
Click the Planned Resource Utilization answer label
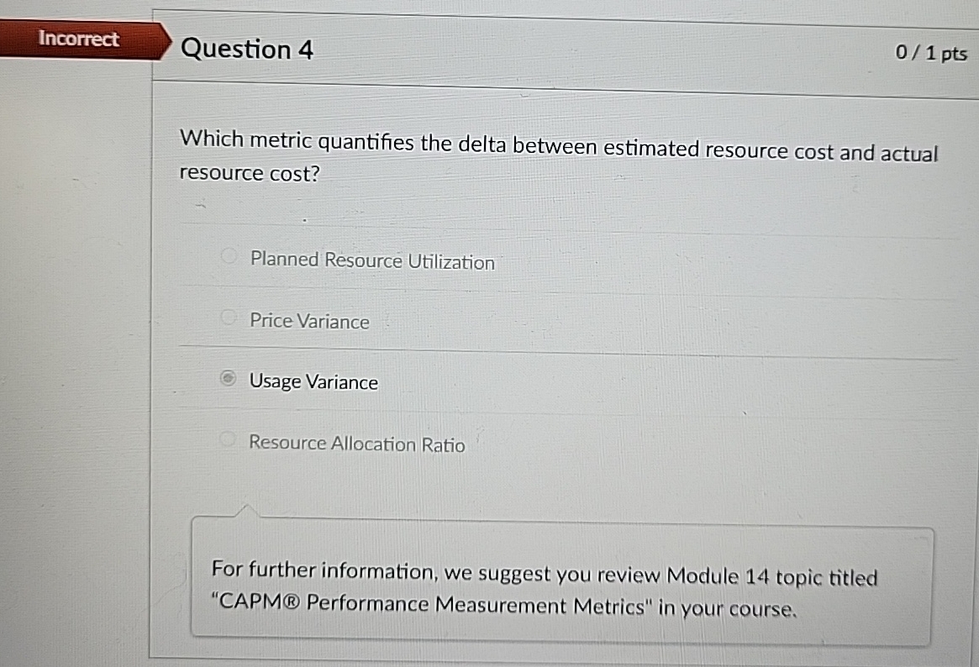point(372,261)
